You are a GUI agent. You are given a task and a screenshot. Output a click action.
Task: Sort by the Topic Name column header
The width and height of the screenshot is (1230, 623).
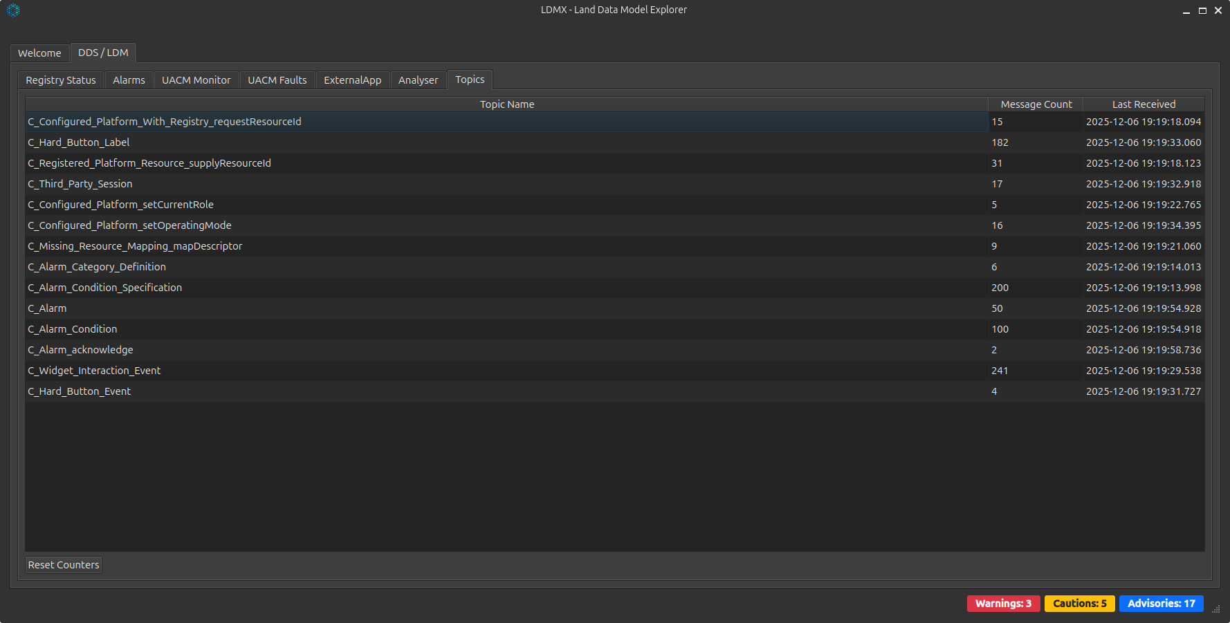point(507,104)
